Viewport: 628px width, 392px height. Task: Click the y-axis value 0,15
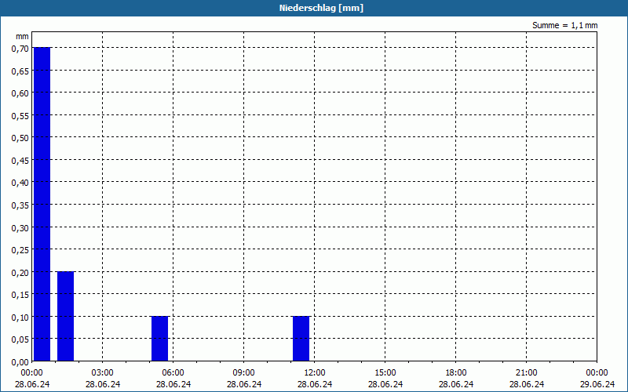[x=20, y=295]
